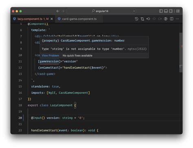Minimize the window with yellow traffic light
This screenshot has width=193, height=148.
click(17, 11)
